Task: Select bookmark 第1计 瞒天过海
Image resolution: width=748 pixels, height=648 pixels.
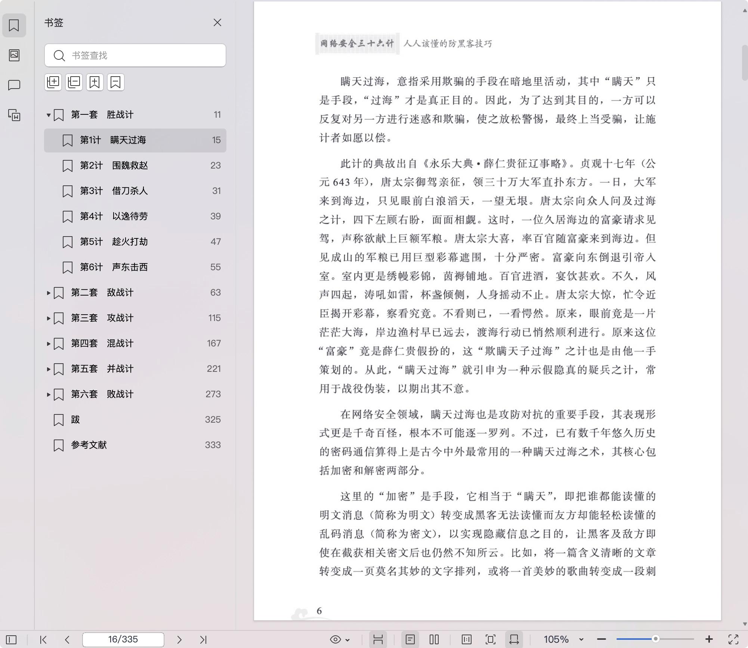Action: click(x=135, y=140)
